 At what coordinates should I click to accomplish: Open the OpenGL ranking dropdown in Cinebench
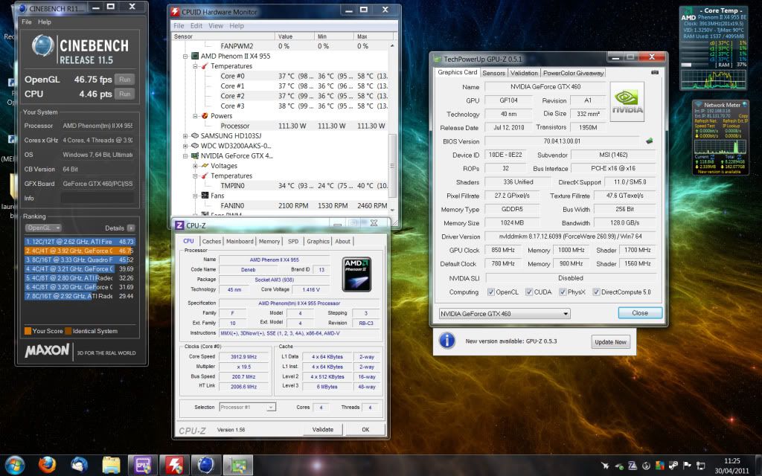(43, 228)
